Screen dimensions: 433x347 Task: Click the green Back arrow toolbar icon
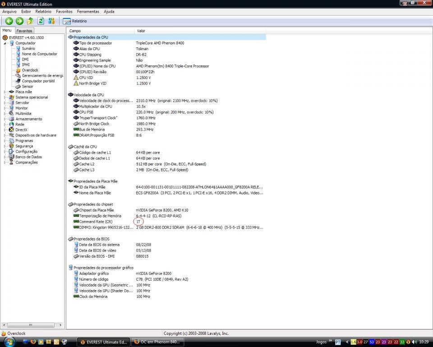pos(9,21)
